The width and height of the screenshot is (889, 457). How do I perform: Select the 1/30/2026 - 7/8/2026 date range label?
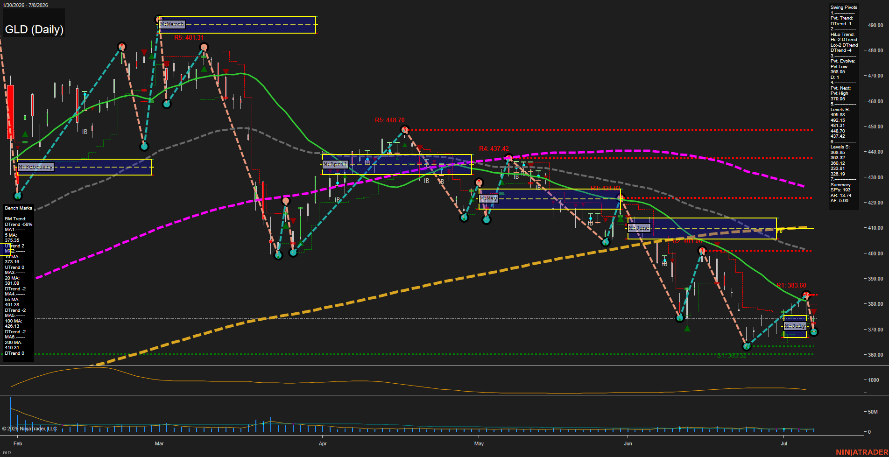coord(25,5)
